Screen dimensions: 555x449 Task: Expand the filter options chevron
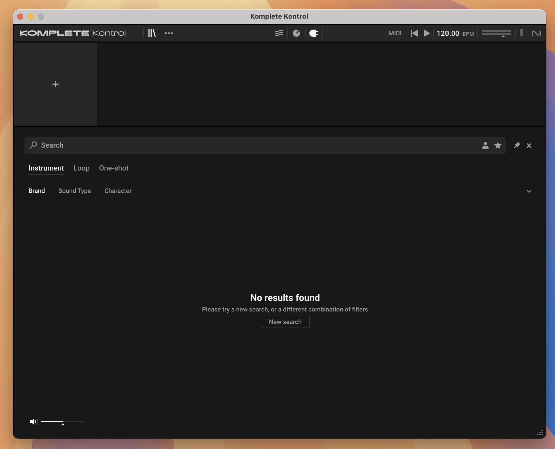pos(529,191)
